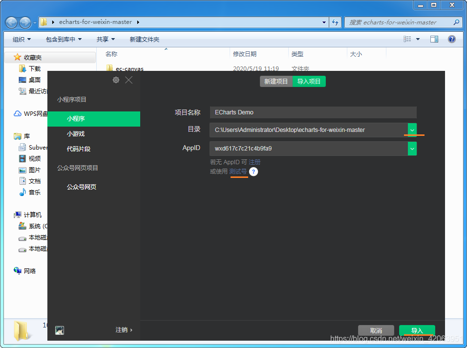Open Explorer help question mark icon
Screen dimensions: 467x348
pos(452,39)
